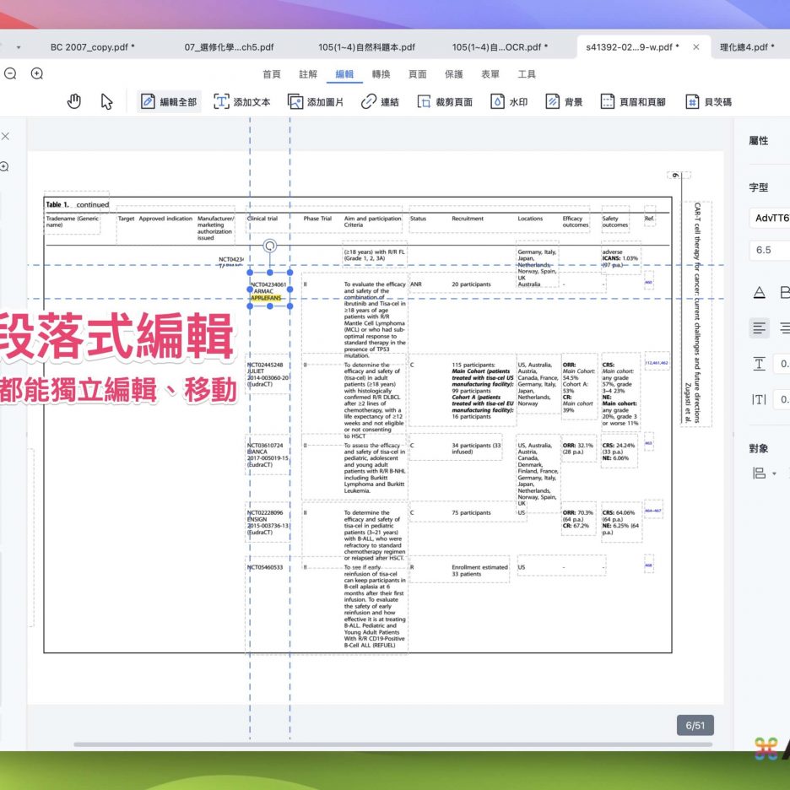Switch to the BC 2007_copy.pdf document tab
This screenshot has width=790, height=790.
point(92,46)
